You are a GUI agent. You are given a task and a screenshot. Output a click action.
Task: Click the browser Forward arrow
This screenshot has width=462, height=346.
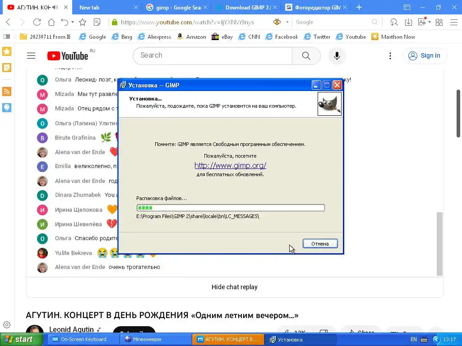tap(23, 22)
